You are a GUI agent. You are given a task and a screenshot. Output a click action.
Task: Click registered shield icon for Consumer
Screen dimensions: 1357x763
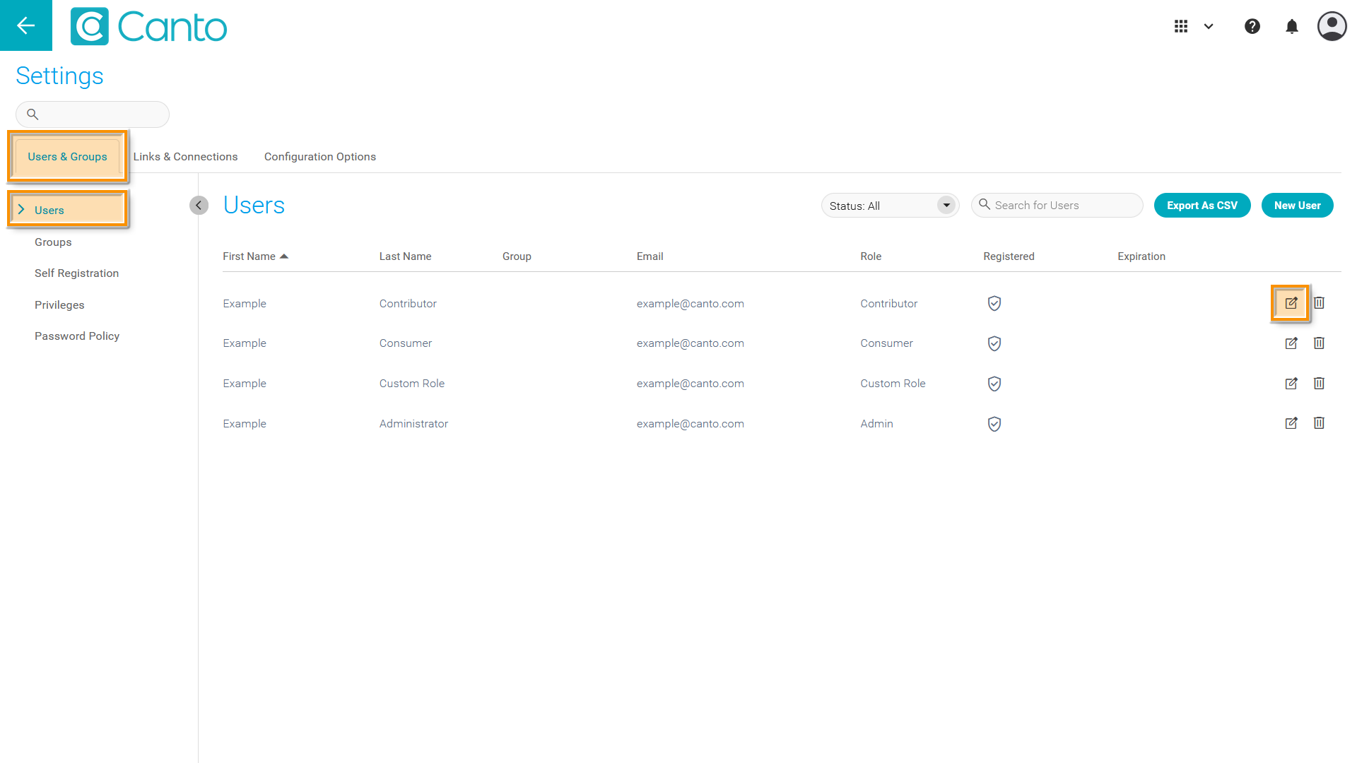point(994,344)
